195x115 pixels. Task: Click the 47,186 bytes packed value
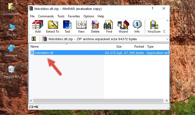click(x=134, y=53)
